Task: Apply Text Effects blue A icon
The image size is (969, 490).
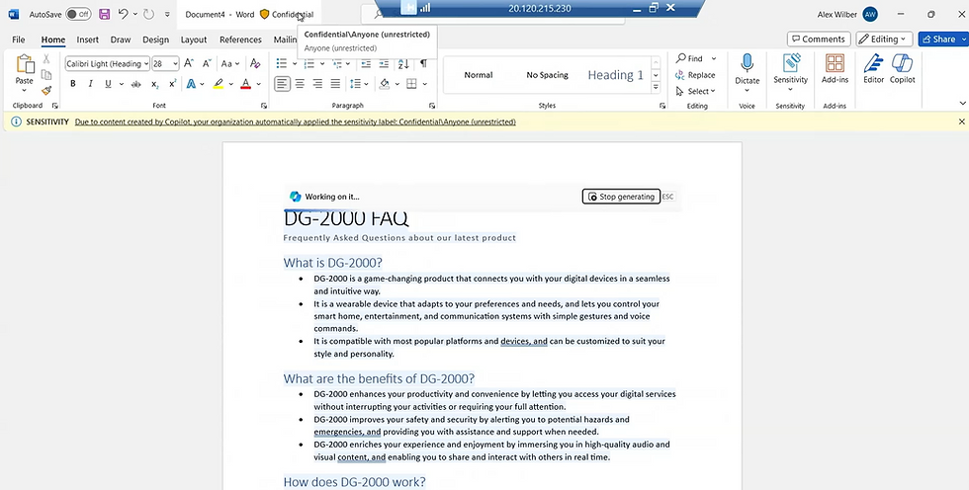Action: point(192,84)
